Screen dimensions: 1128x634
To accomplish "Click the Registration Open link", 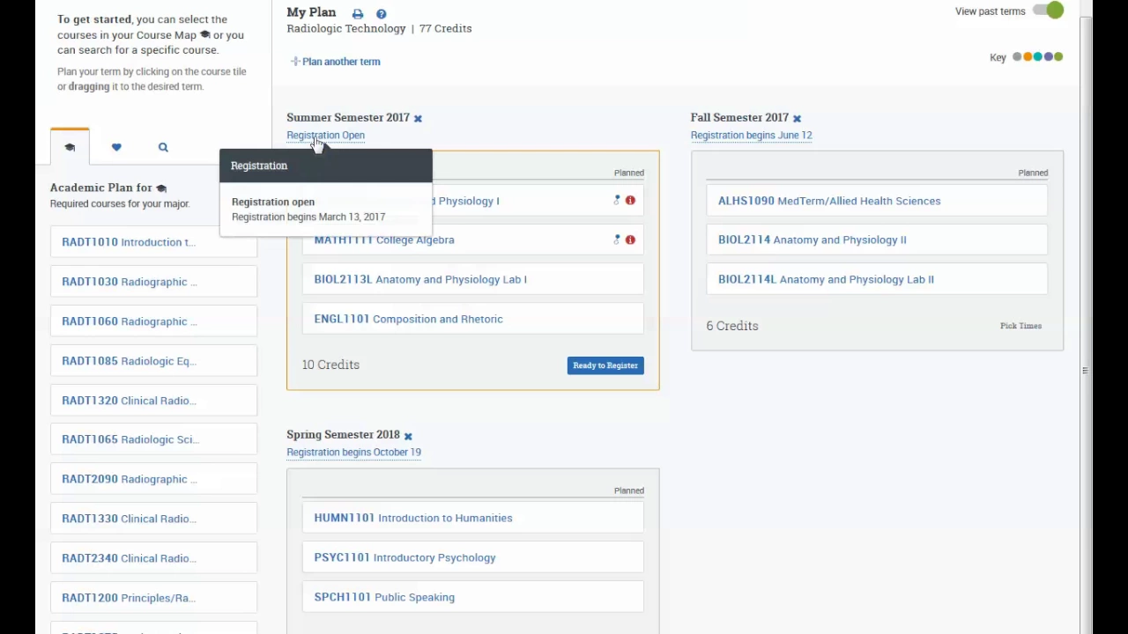I will pos(325,136).
